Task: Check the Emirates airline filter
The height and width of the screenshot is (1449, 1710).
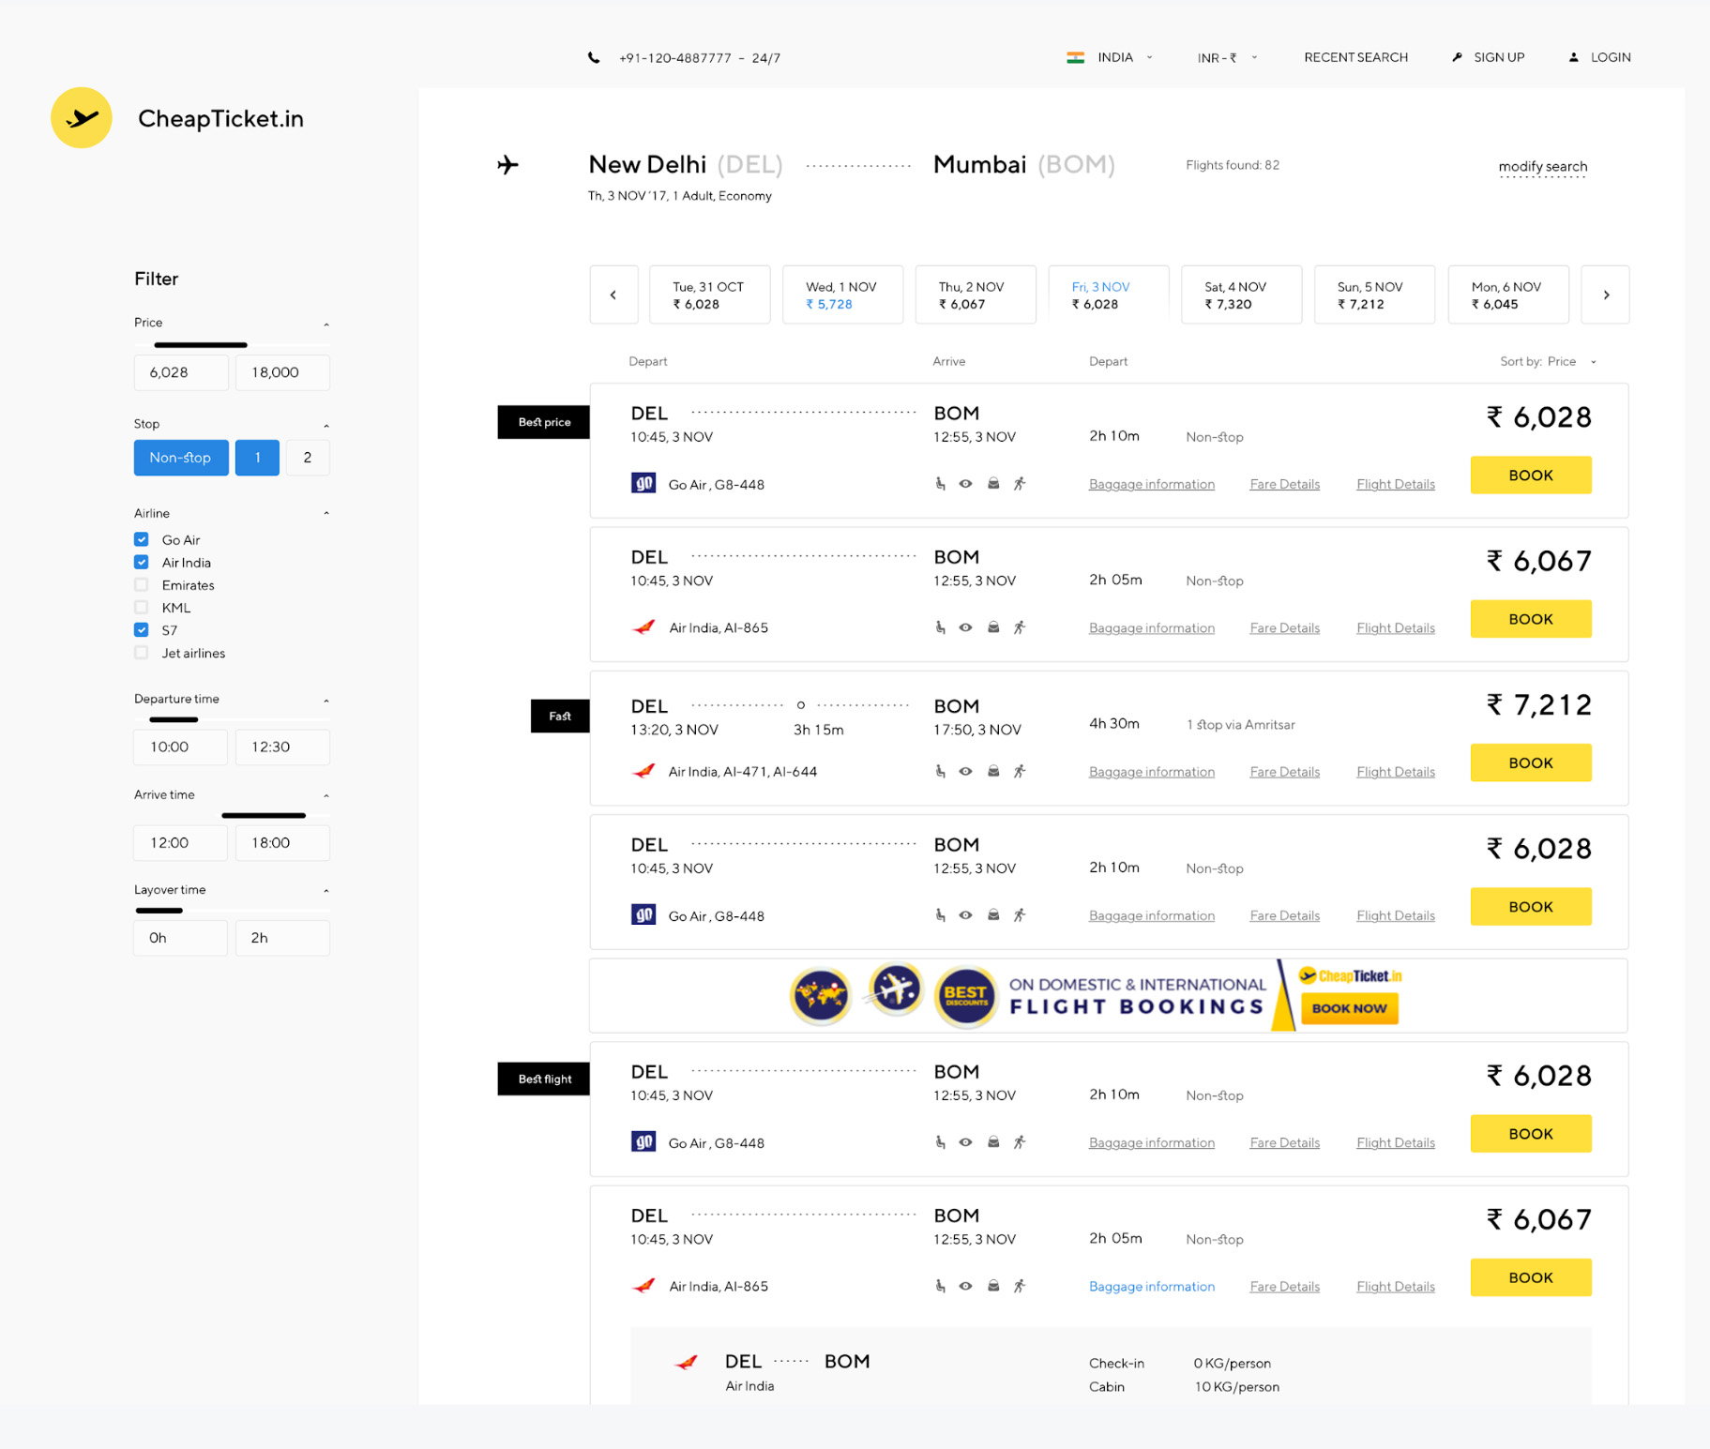Action: pyautogui.click(x=142, y=584)
